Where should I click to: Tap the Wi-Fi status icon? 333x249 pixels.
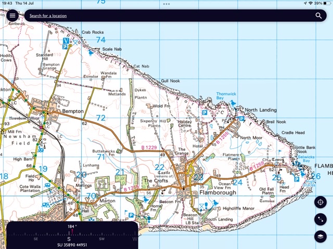(x=310, y=3)
